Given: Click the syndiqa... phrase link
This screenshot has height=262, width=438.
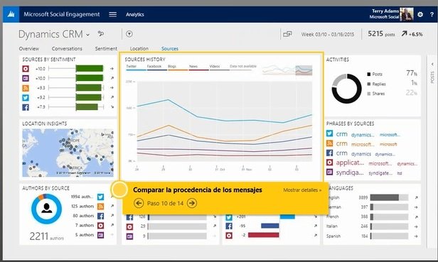Looking at the screenshot, I should click(350, 173).
